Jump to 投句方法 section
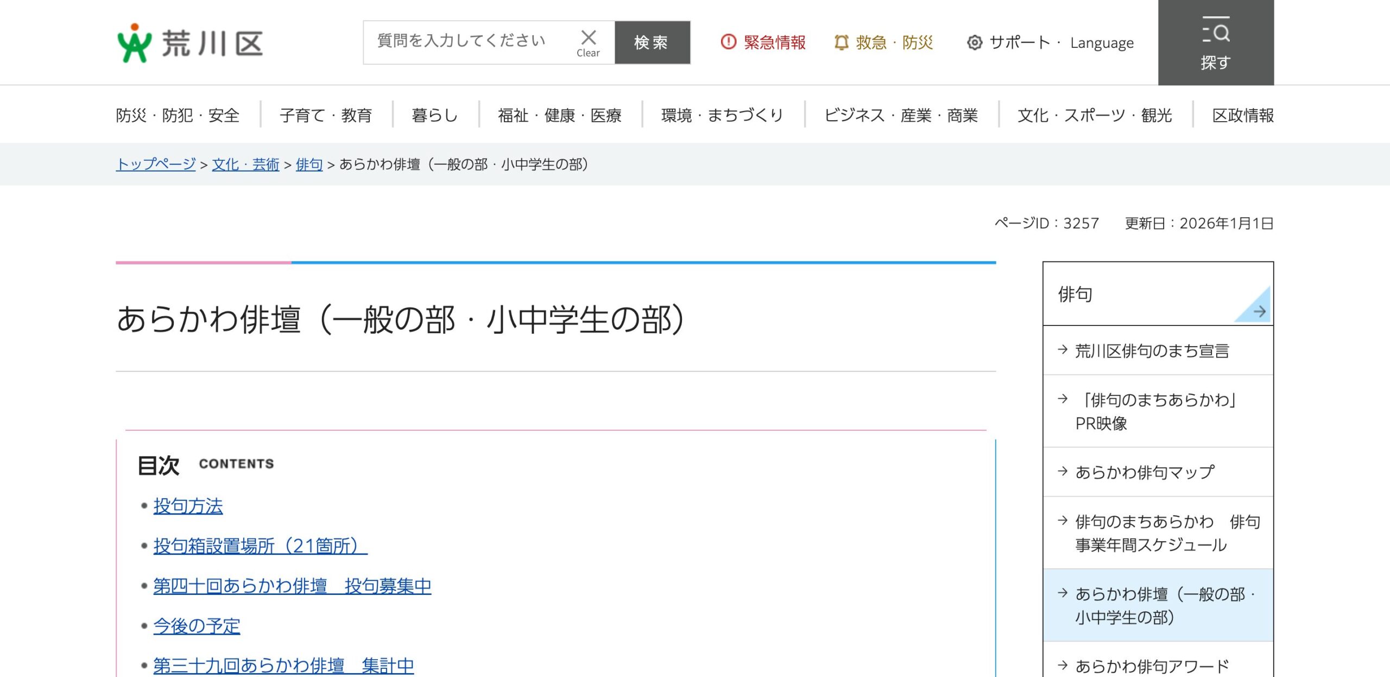This screenshot has width=1390, height=677. tap(188, 506)
